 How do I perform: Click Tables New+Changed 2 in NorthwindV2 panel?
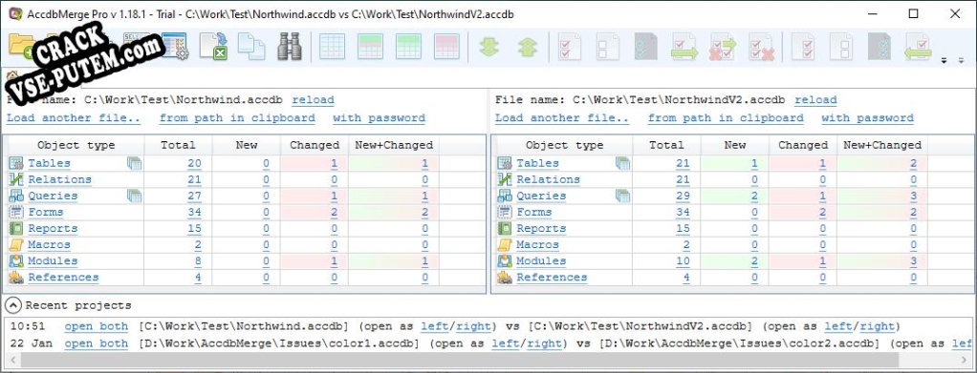914,163
